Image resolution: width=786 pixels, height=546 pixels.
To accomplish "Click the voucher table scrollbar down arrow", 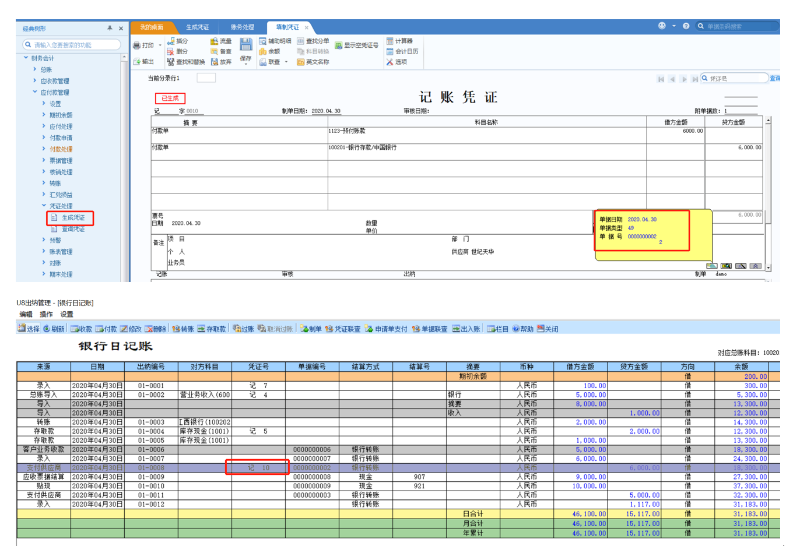I will pyautogui.click(x=768, y=267).
